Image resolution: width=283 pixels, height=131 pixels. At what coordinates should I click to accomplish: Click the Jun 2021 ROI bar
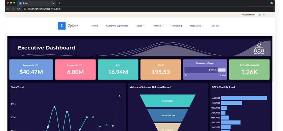[232, 103]
